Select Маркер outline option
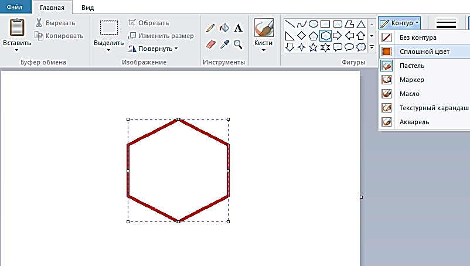This screenshot has width=470, height=266. 424,80
